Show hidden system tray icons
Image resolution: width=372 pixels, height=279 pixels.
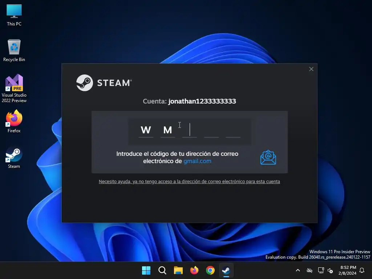coord(298,270)
